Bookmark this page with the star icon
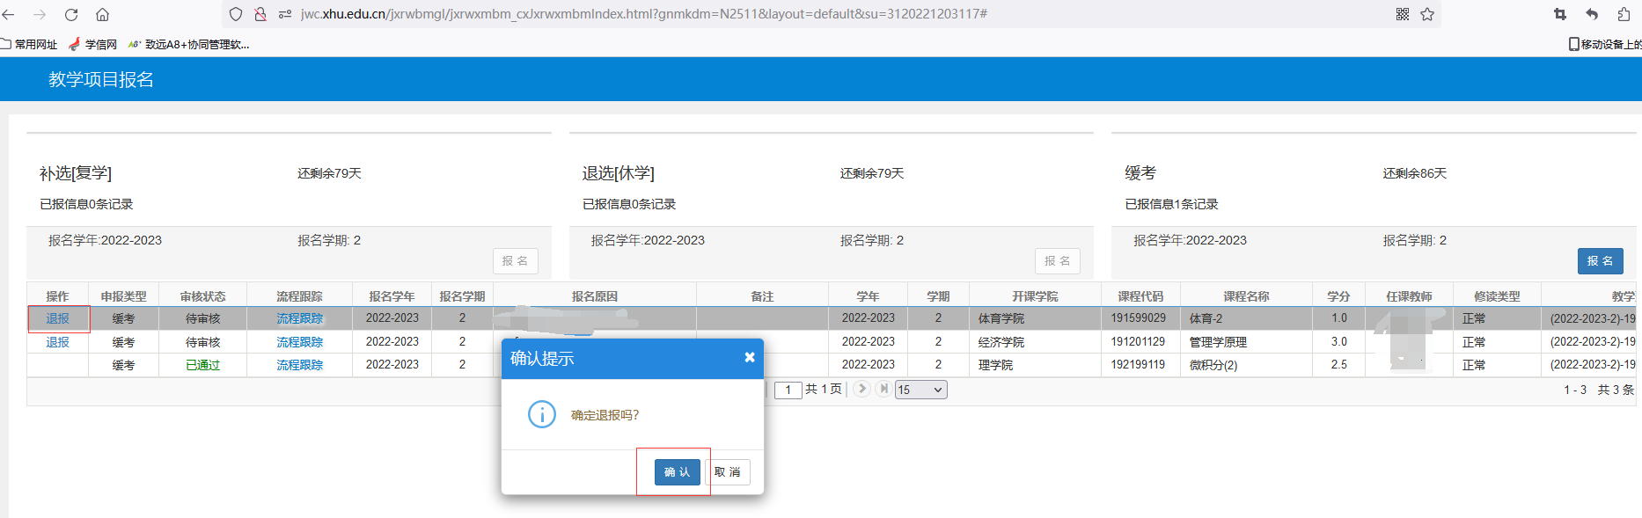The image size is (1642, 518). coord(1427,14)
